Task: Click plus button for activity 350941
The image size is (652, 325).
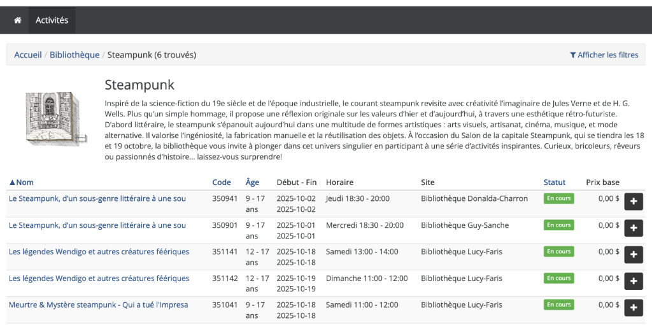Action: 633,202
